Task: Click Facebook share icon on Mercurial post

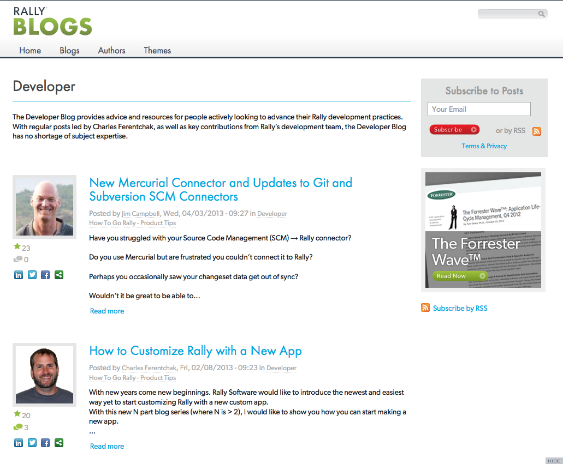Action: (x=45, y=275)
